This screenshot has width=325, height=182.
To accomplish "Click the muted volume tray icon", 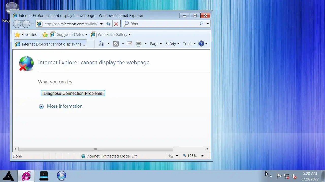I will [x=294, y=176].
